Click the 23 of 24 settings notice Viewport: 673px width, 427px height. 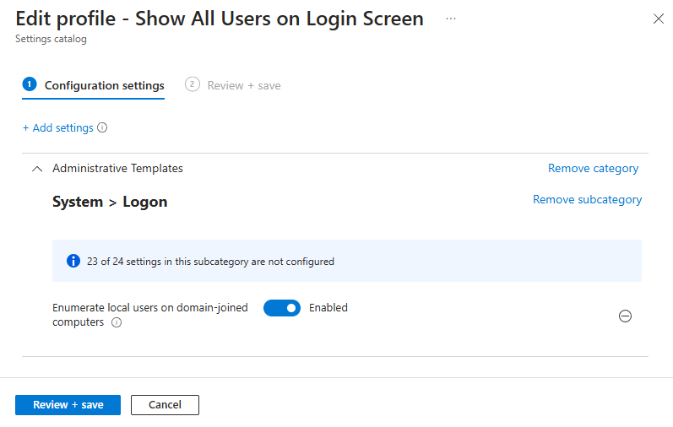210,262
